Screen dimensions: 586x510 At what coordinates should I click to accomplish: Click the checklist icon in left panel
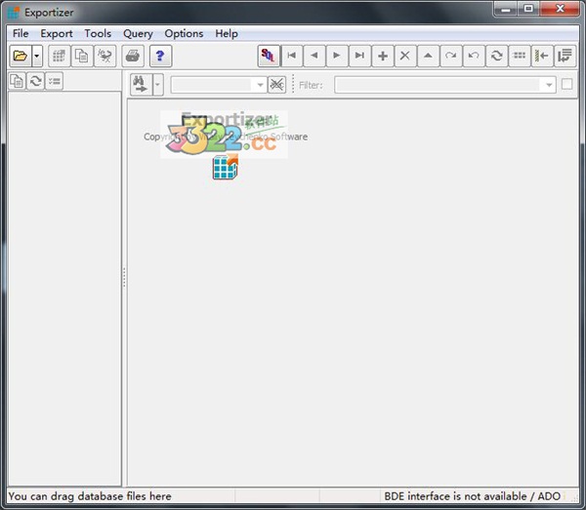point(54,81)
